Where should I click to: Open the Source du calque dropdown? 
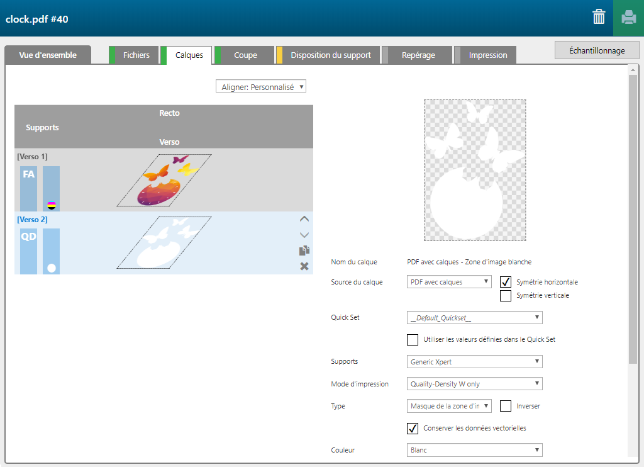(449, 282)
